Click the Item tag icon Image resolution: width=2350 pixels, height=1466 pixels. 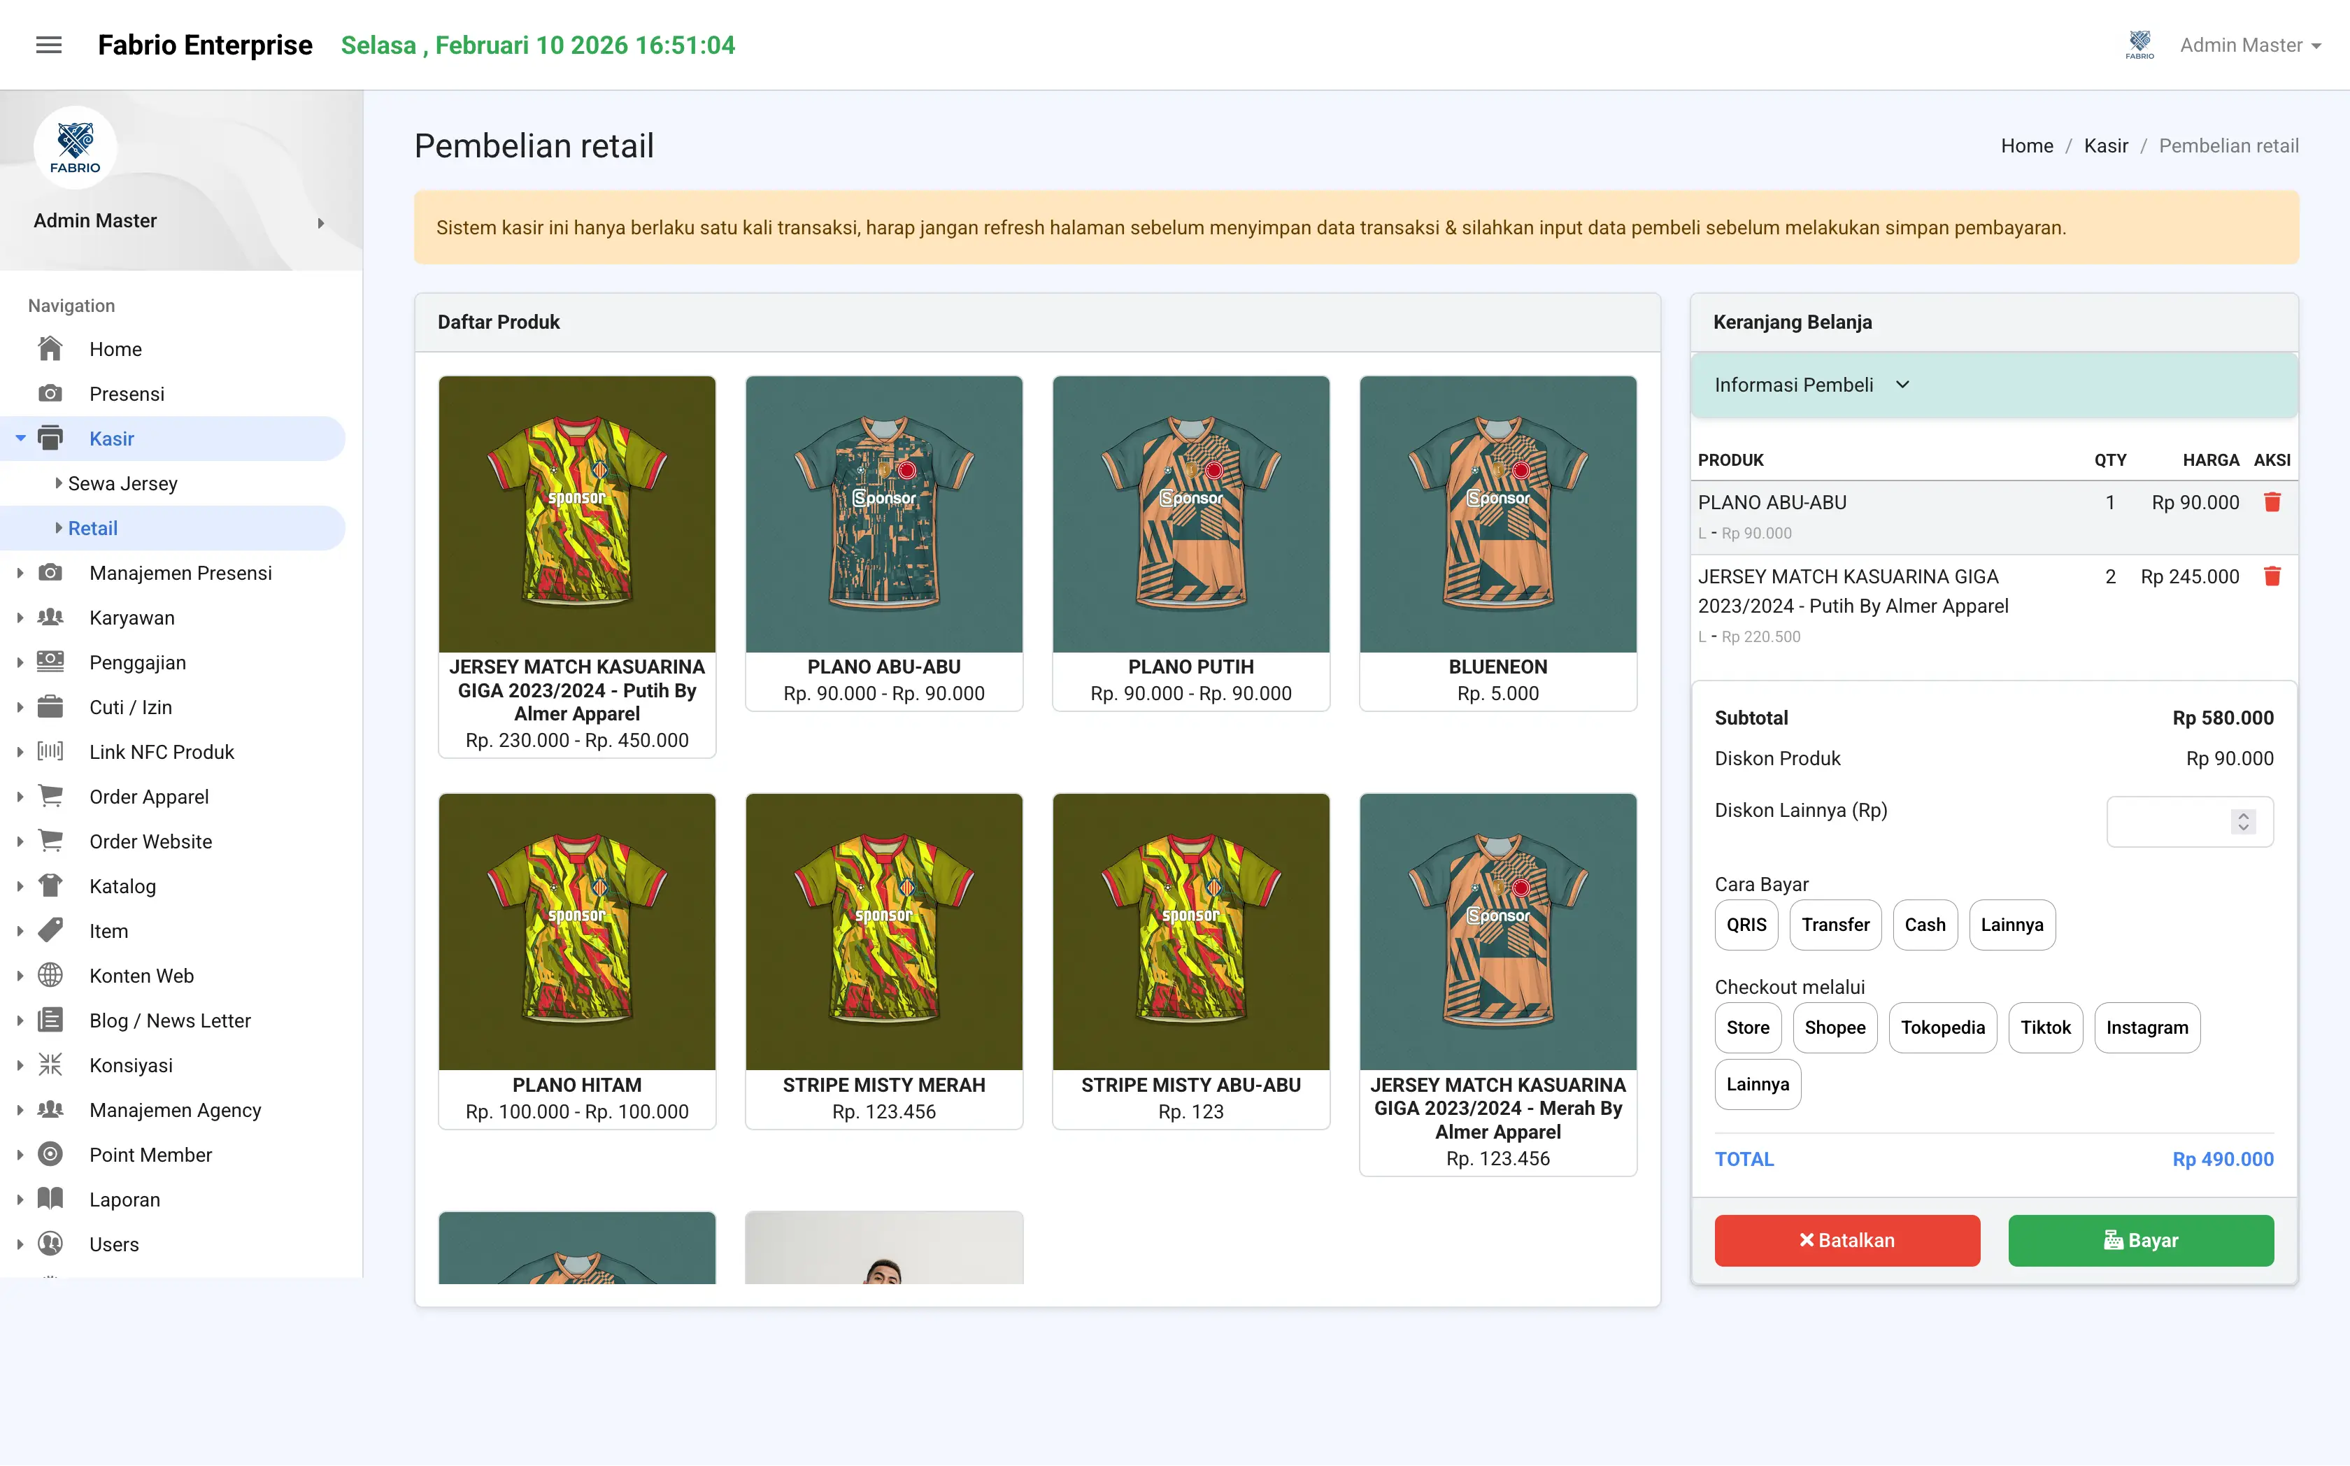pos(50,930)
